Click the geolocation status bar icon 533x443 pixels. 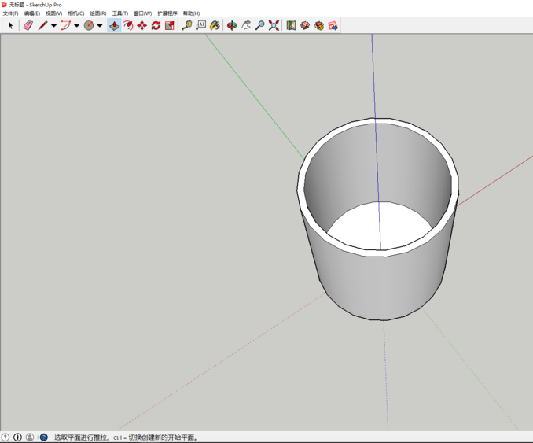(6, 437)
